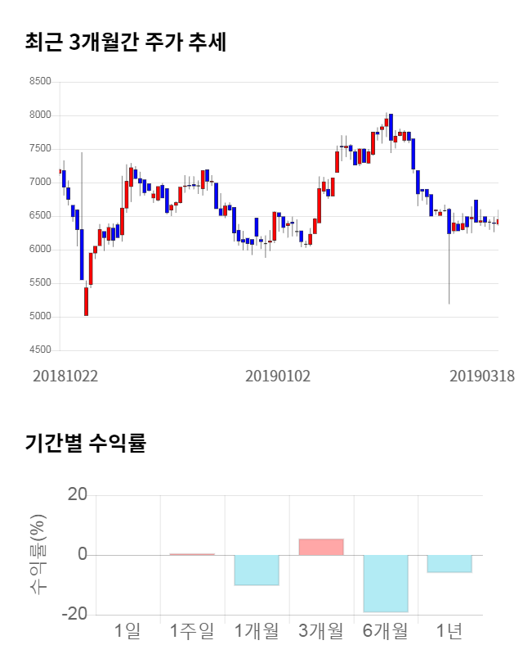Click the 기간별 수익률 heading
523x663 pixels.
tap(85, 444)
